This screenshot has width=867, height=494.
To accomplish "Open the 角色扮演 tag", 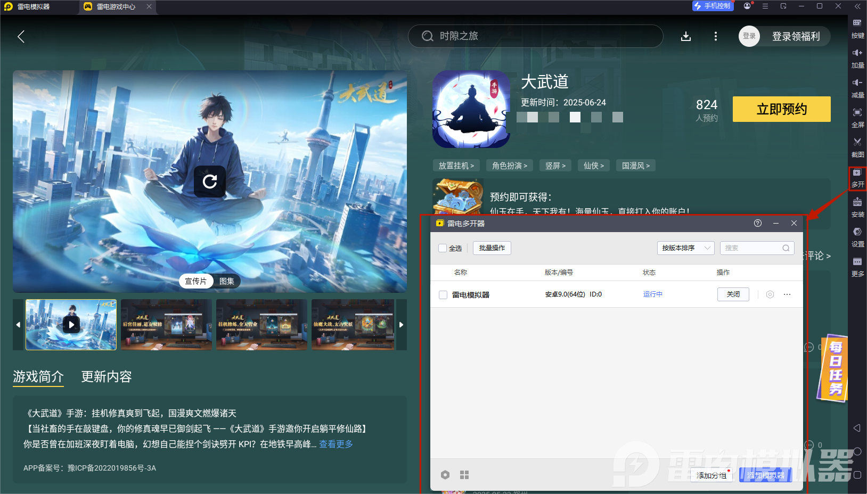I will [510, 166].
